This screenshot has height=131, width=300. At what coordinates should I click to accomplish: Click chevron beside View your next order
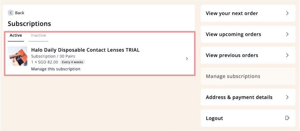[x=287, y=13]
